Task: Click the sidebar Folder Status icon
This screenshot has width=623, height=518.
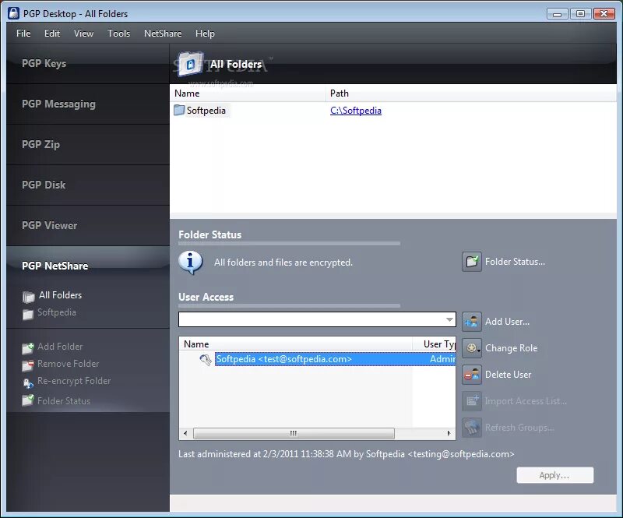Action: [28, 400]
